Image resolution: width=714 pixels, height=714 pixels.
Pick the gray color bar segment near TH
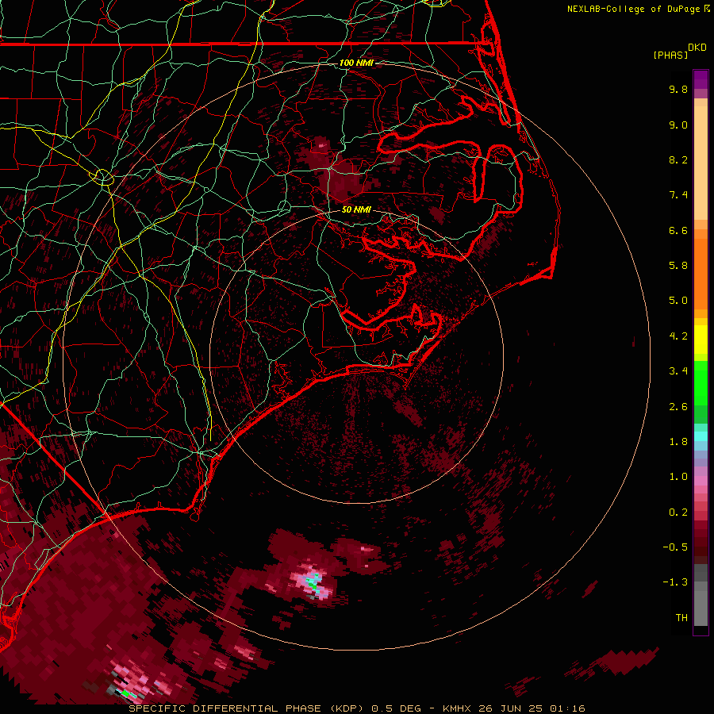click(x=701, y=608)
